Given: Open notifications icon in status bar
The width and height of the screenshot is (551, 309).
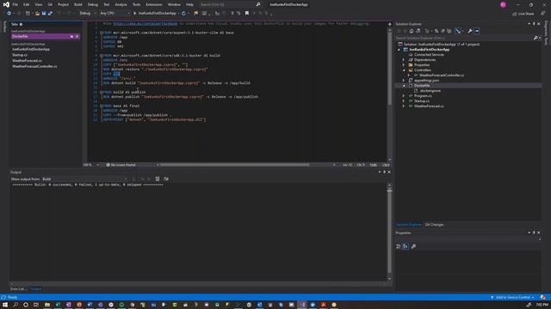Looking at the screenshot, I should tap(543, 298).
